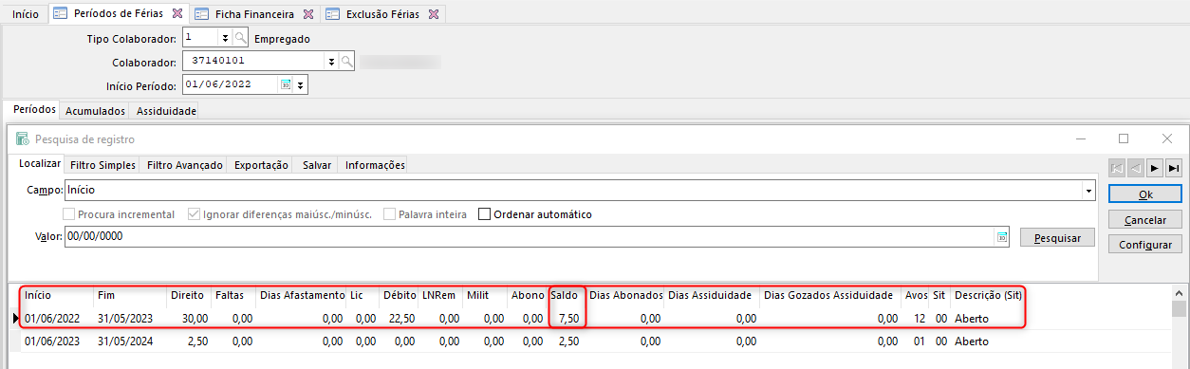The height and width of the screenshot is (369, 1190).
Task: Open the Início Período calendar picker
Action: [286, 84]
